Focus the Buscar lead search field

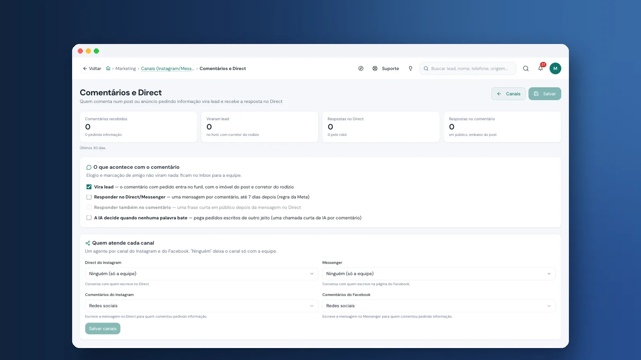[468, 68]
